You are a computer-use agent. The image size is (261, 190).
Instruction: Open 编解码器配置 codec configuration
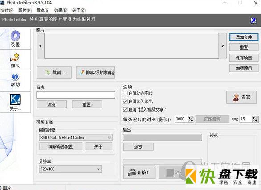pyautogui.click(x=61, y=146)
